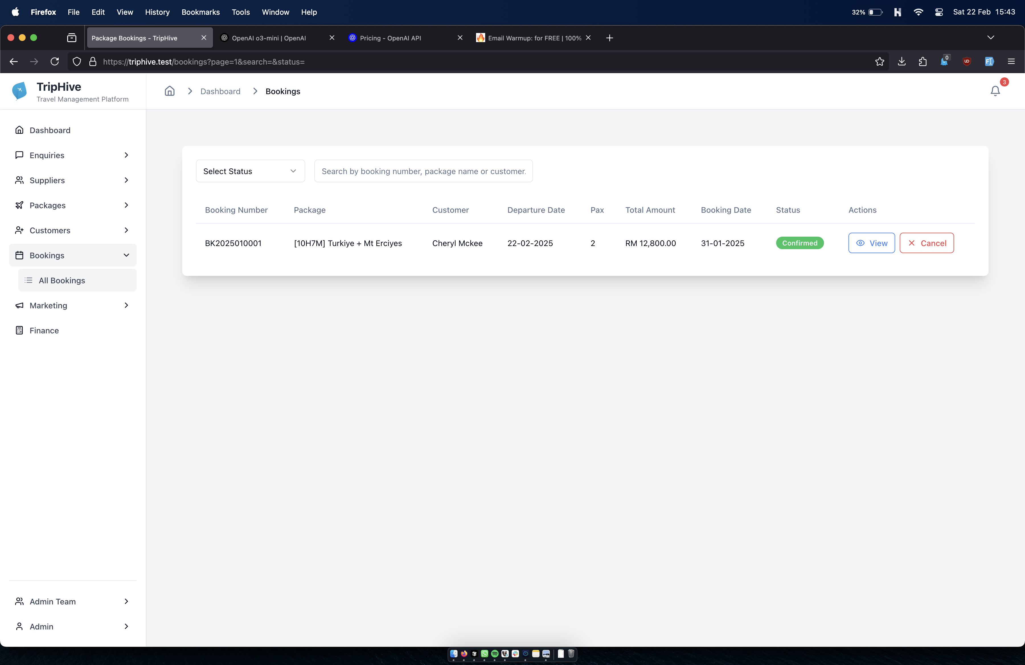
Task: Click the TripHive logo icon
Action: point(19,91)
